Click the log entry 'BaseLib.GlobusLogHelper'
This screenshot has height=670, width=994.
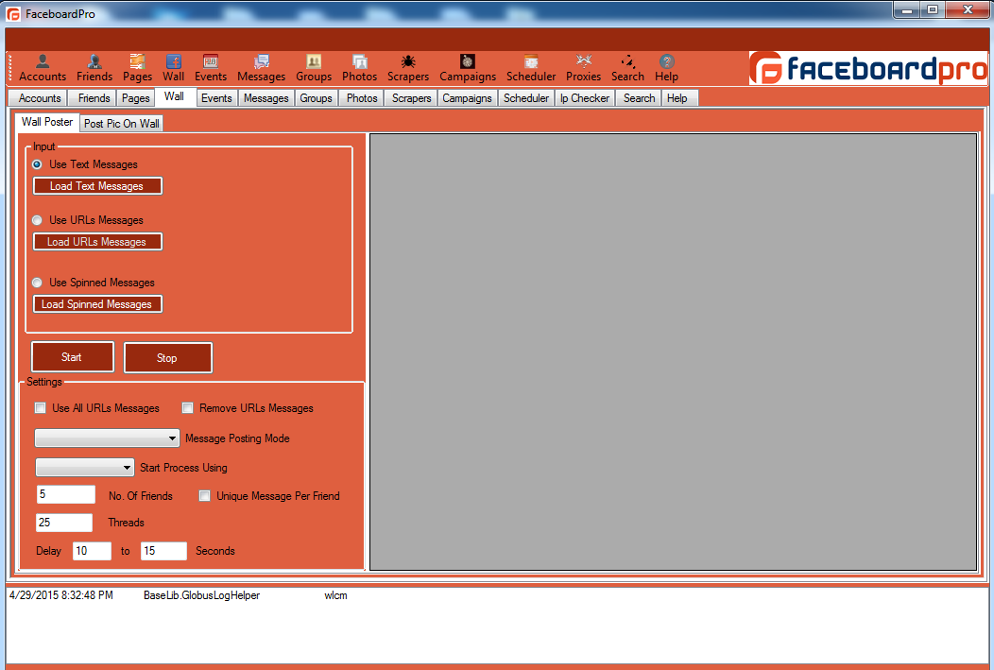[x=201, y=595]
